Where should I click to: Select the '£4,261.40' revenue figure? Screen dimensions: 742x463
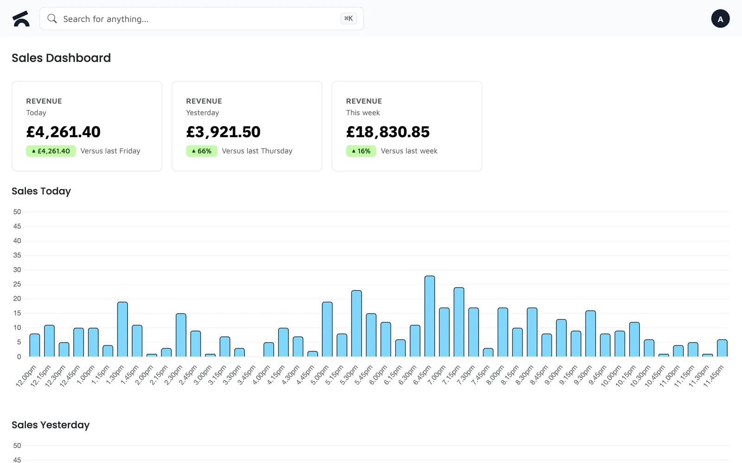(x=63, y=132)
